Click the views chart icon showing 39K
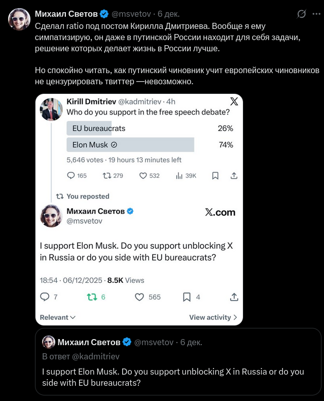Image resolution: width=324 pixels, height=401 pixels. tap(179, 176)
